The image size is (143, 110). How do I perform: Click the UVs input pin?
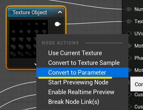(x=129, y=34)
